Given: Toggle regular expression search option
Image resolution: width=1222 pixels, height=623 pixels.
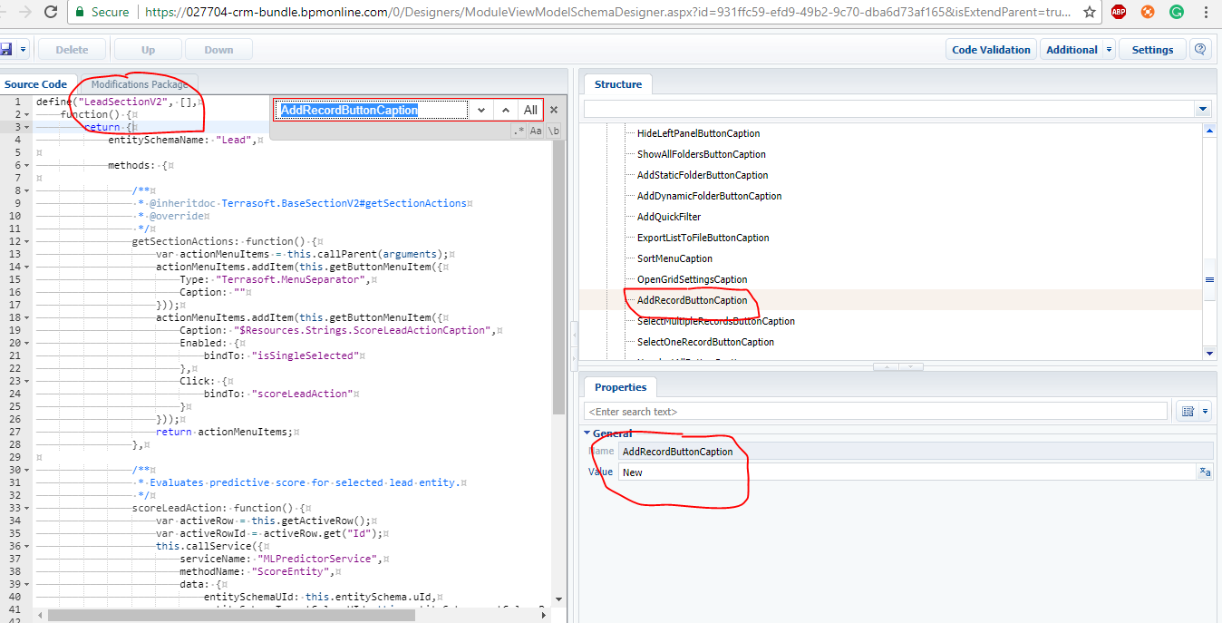Looking at the screenshot, I should [519, 131].
